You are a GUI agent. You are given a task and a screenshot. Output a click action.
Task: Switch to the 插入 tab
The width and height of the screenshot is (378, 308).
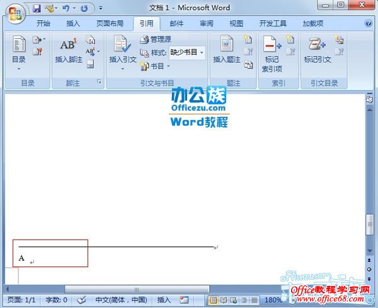coord(73,23)
